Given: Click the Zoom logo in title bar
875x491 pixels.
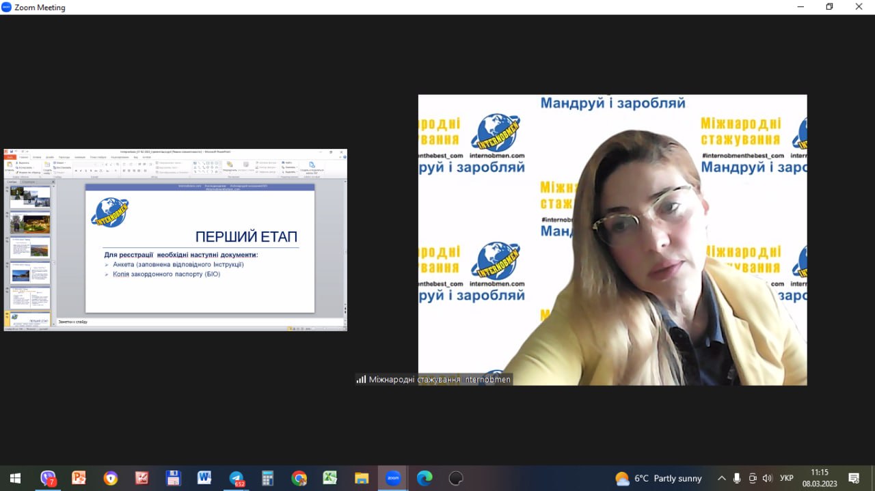Looking at the screenshot, I should (7, 8).
